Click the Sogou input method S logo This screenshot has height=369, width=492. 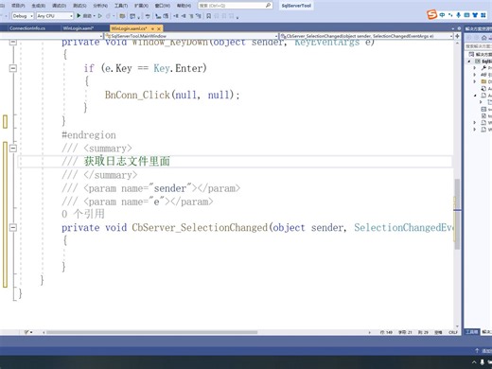tap(431, 14)
